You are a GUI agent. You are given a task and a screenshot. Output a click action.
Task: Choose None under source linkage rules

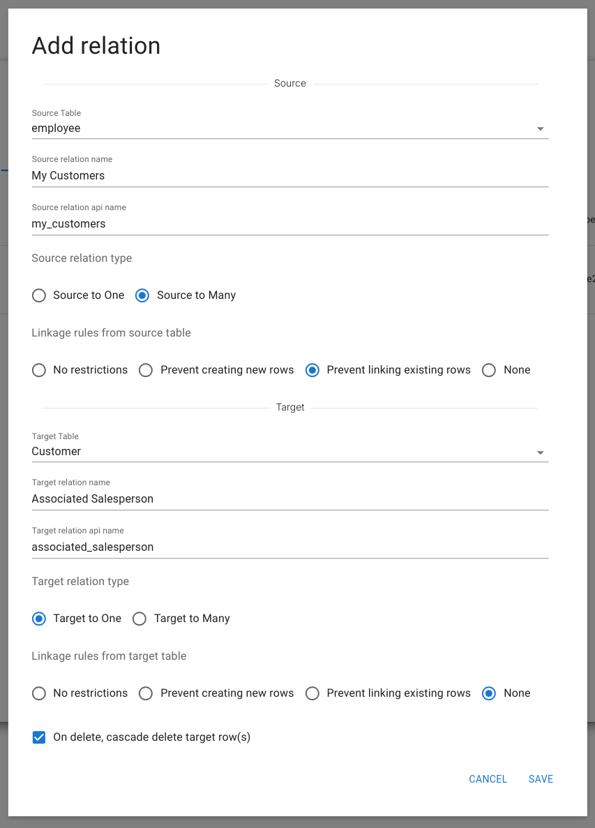click(x=489, y=370)
